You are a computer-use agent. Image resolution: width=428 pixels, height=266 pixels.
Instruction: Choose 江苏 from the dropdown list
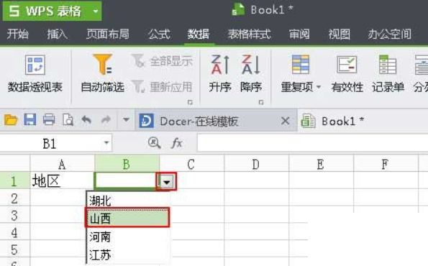128,254
